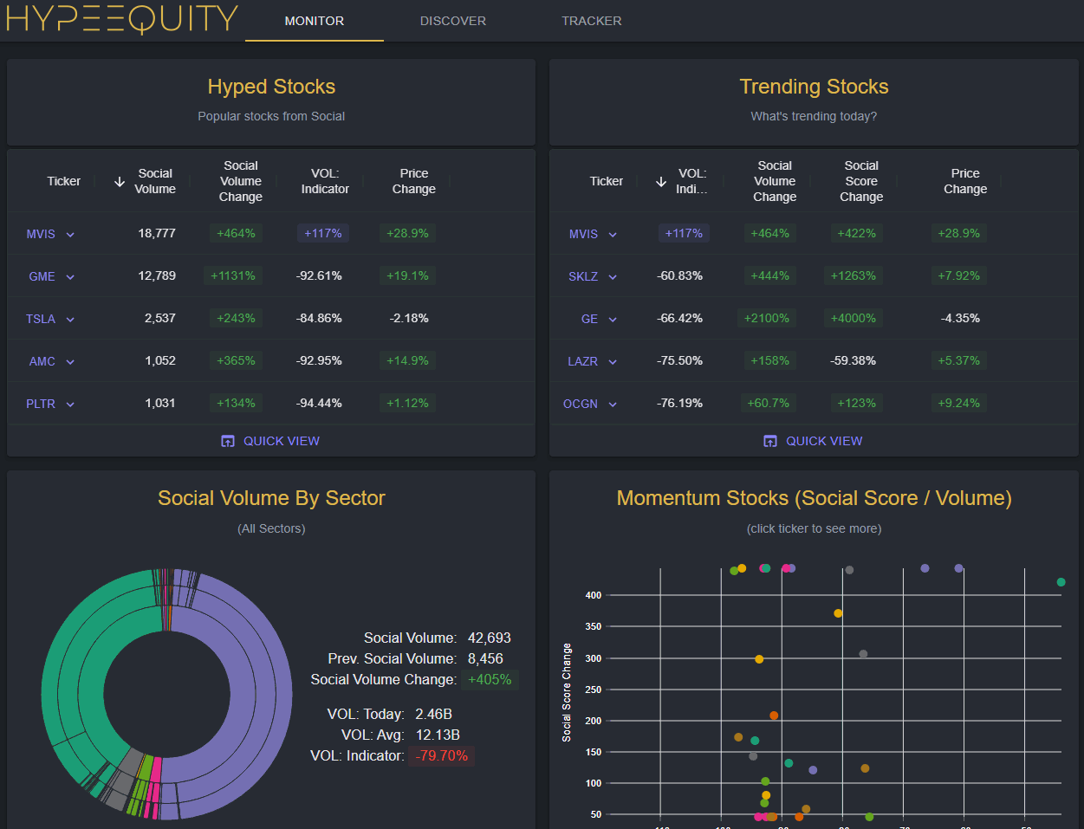Expand the GE row chevron
This screenshot has height=829, width=1084.
pos(613,320)
